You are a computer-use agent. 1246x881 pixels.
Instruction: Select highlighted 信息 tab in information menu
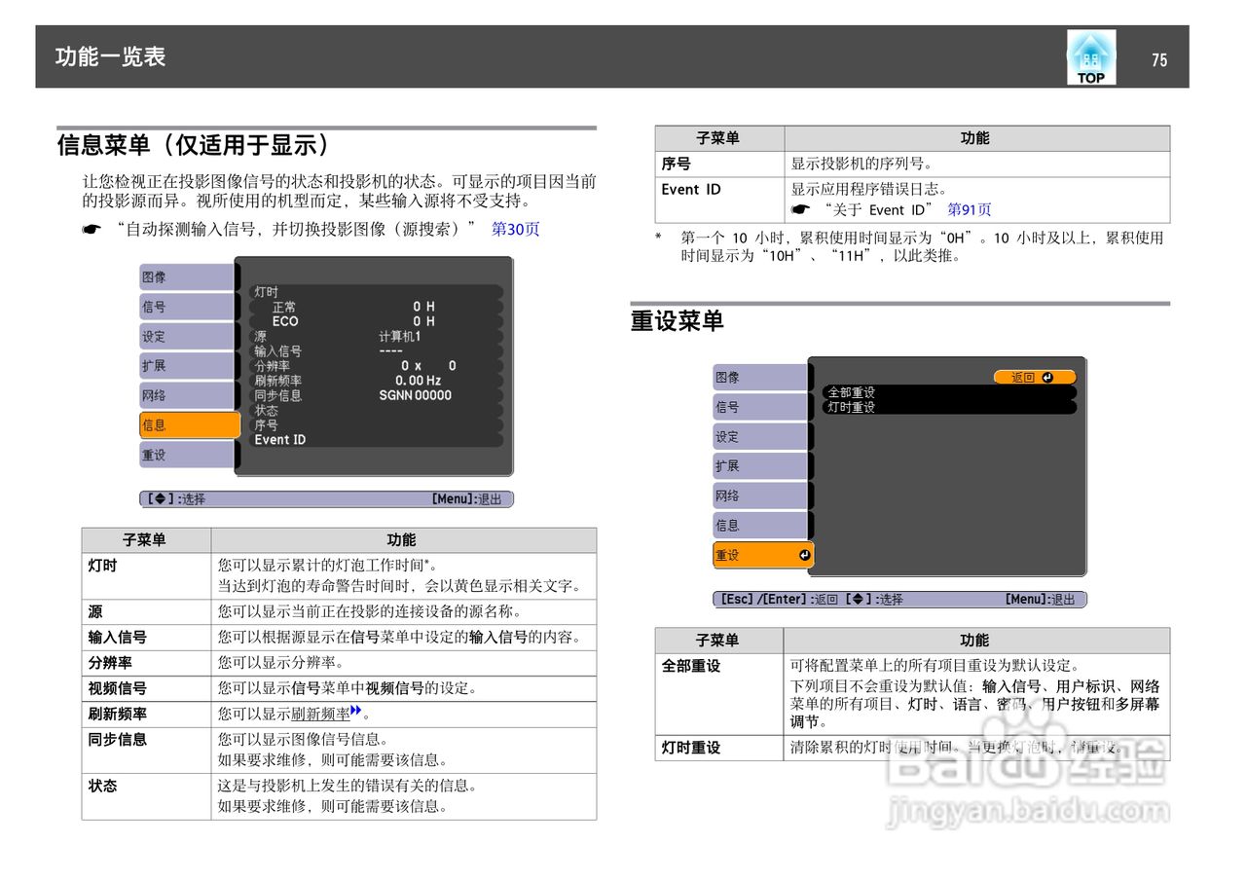[x=189, y=425]
